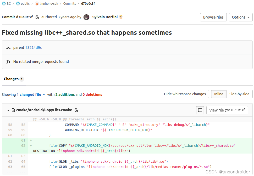This screenshot has height=176, width=254.
Task: Click the public group breadcrumb icon
Action: pyautogui.click(x=18, y=4)
